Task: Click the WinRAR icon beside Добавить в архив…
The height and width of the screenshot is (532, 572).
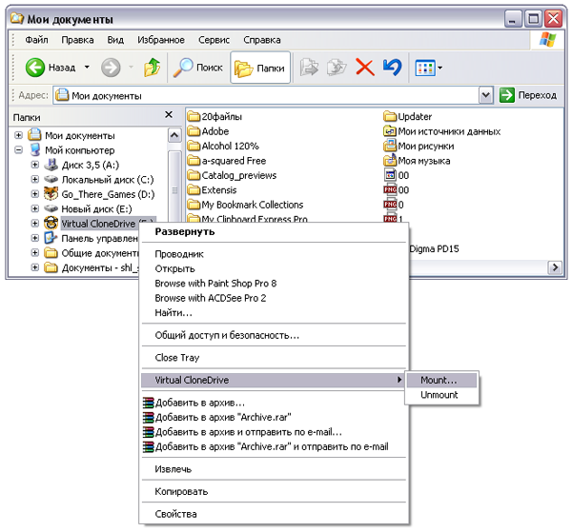Action: pyautogui.click(x=148, y=403)
